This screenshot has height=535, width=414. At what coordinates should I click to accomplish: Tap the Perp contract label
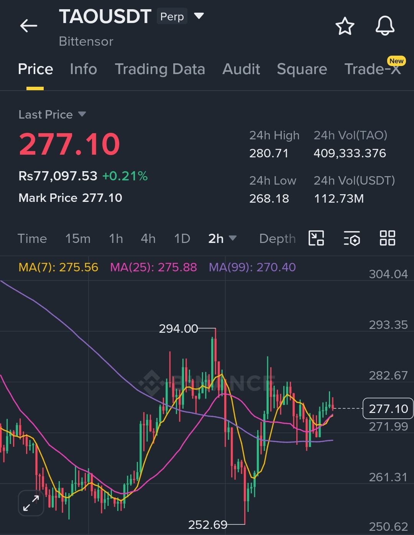tap(172, 17)
